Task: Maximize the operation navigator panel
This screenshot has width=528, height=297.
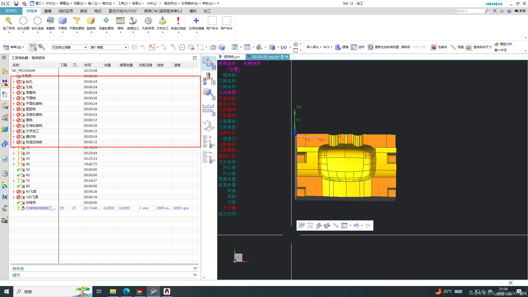Action: 195,58
